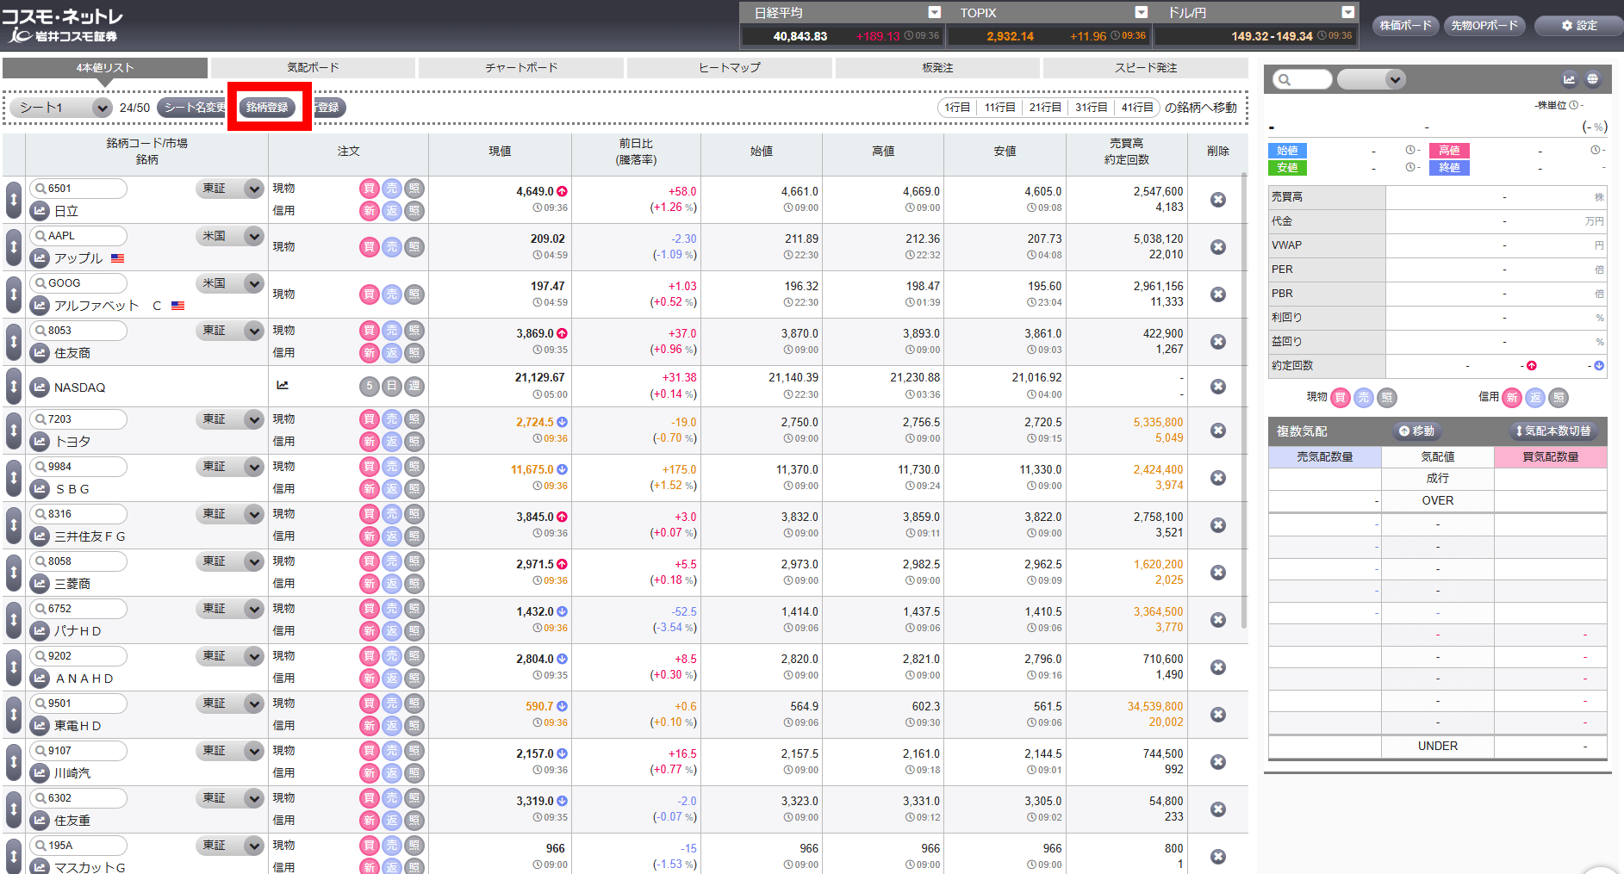Open the 米国 market dropdown for GOOG
Viewport: 1624px width, 874px height.
[x=253, y=283]
